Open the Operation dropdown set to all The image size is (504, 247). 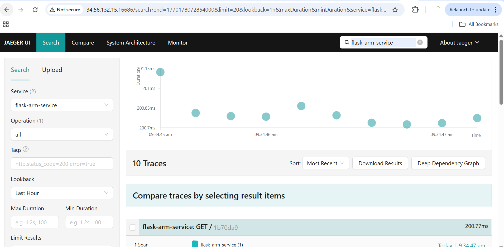pos(62,134)
